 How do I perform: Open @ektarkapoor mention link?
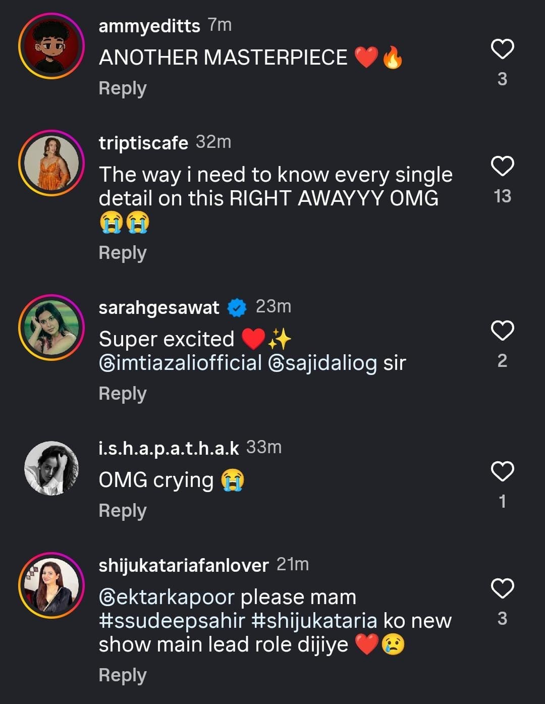pos(167,598)
